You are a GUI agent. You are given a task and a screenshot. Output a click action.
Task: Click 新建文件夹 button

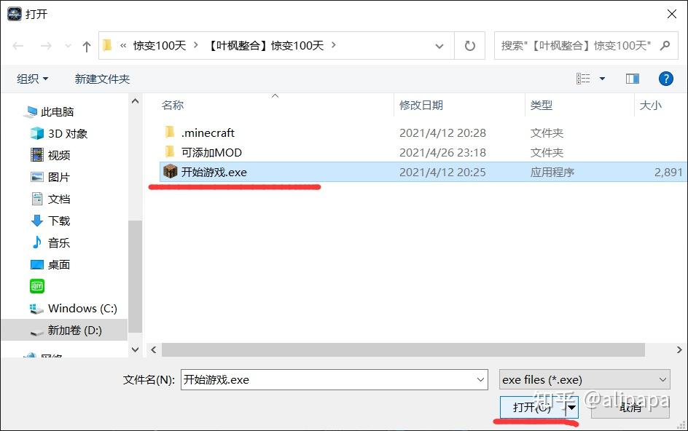pyautogui.click(x=102, y=79)
